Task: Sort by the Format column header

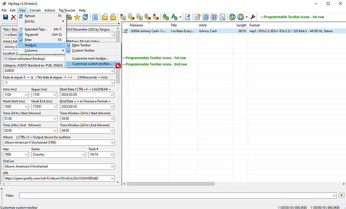Action: point(297,26)
